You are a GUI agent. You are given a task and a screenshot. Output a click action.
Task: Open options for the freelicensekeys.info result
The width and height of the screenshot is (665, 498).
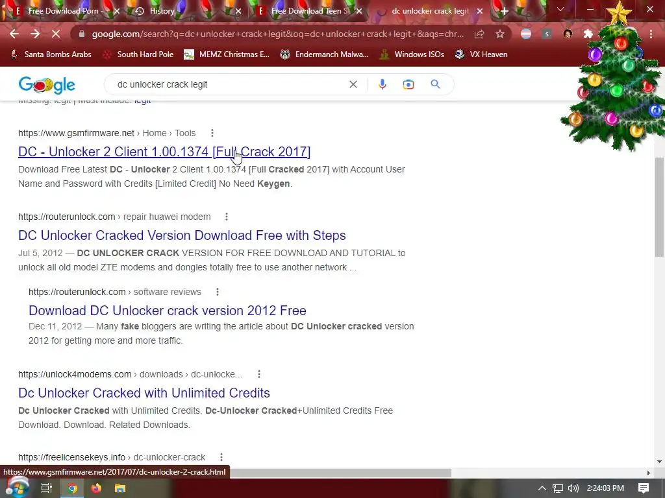coord(221,457)
